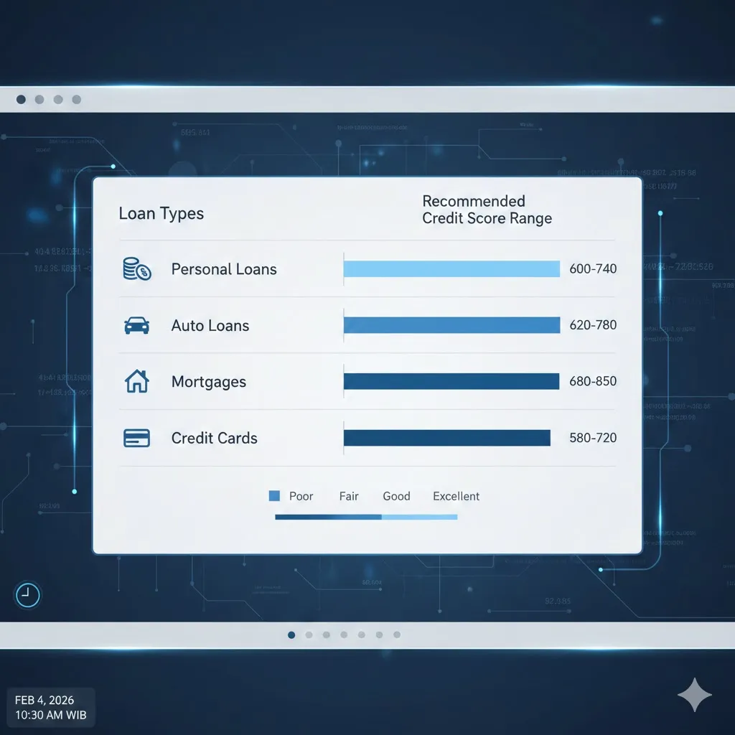
Task: Click the Fair legend label
Action: pyautogui.click(x=349, y=496)
